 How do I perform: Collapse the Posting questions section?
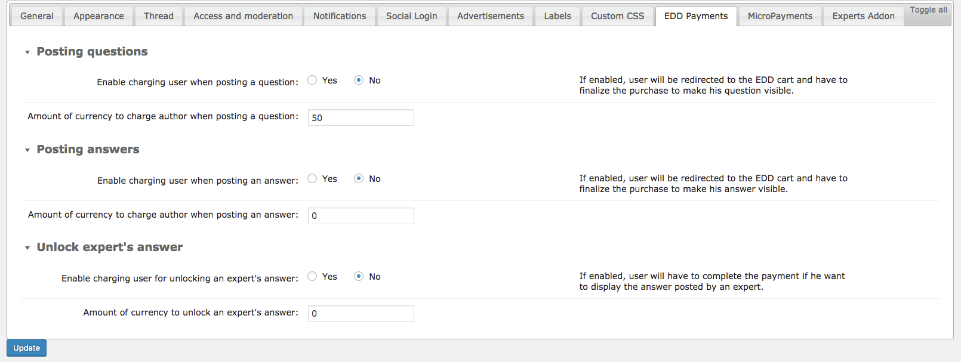(27, 52)
